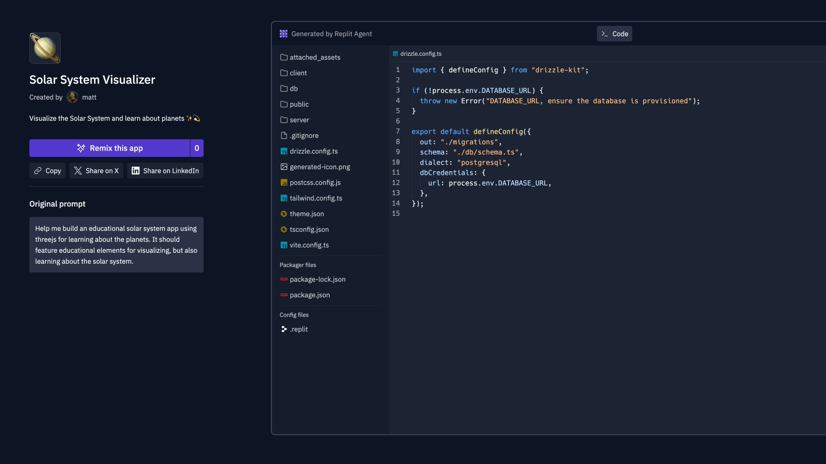Click the 'schema: "./db/schema.ts"' code line
The width and height of the screenshot is (826, 464).
tap(471, 152)
